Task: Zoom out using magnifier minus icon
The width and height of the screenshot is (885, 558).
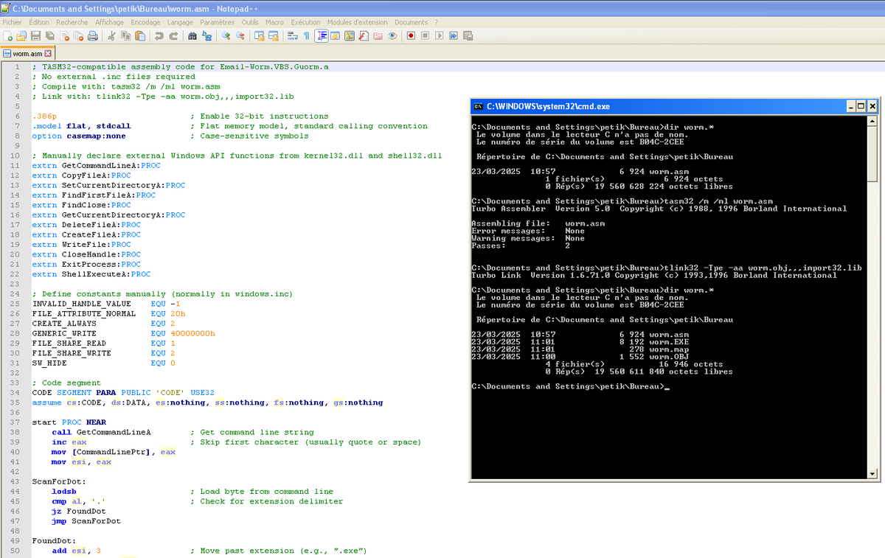Action: [x=240, y=35]
